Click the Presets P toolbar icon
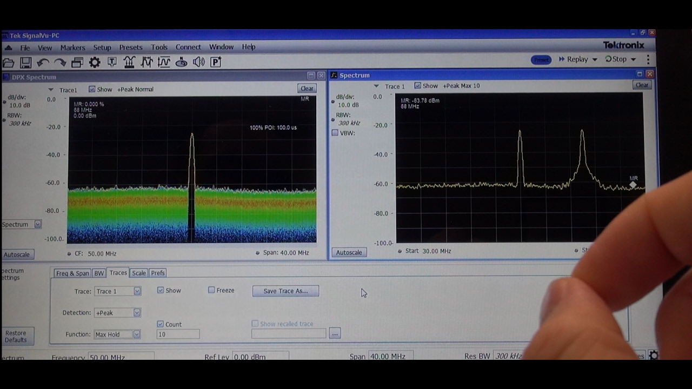Image resolution: width=692 pixels, height=389 pixels. click(x=216, y=62)
